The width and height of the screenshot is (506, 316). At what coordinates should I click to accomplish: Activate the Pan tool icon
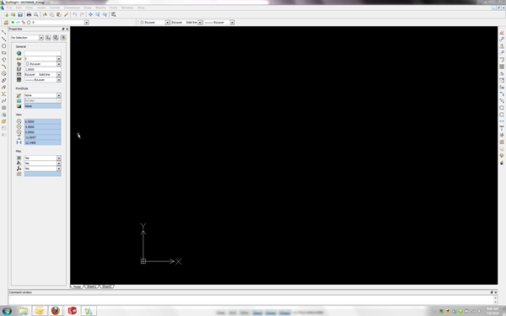point(91,14)
